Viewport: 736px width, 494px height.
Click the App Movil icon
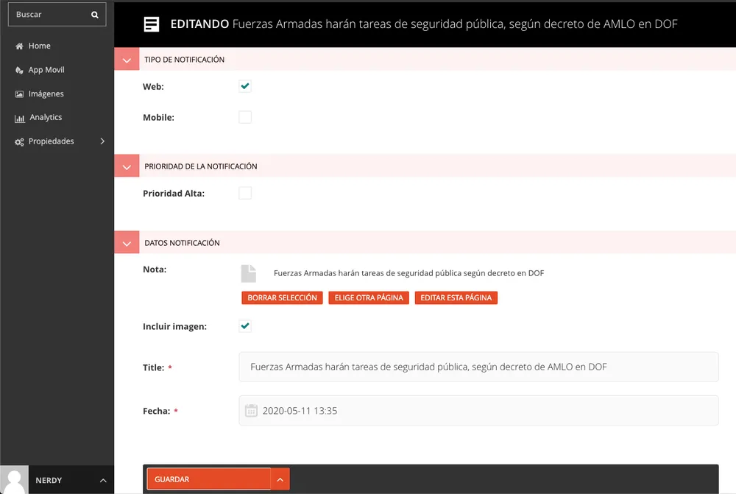coord(19,70)
